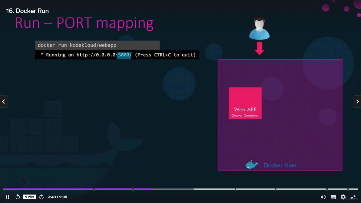Click the "16. Docker Run" lecture title

click(27, 11)
